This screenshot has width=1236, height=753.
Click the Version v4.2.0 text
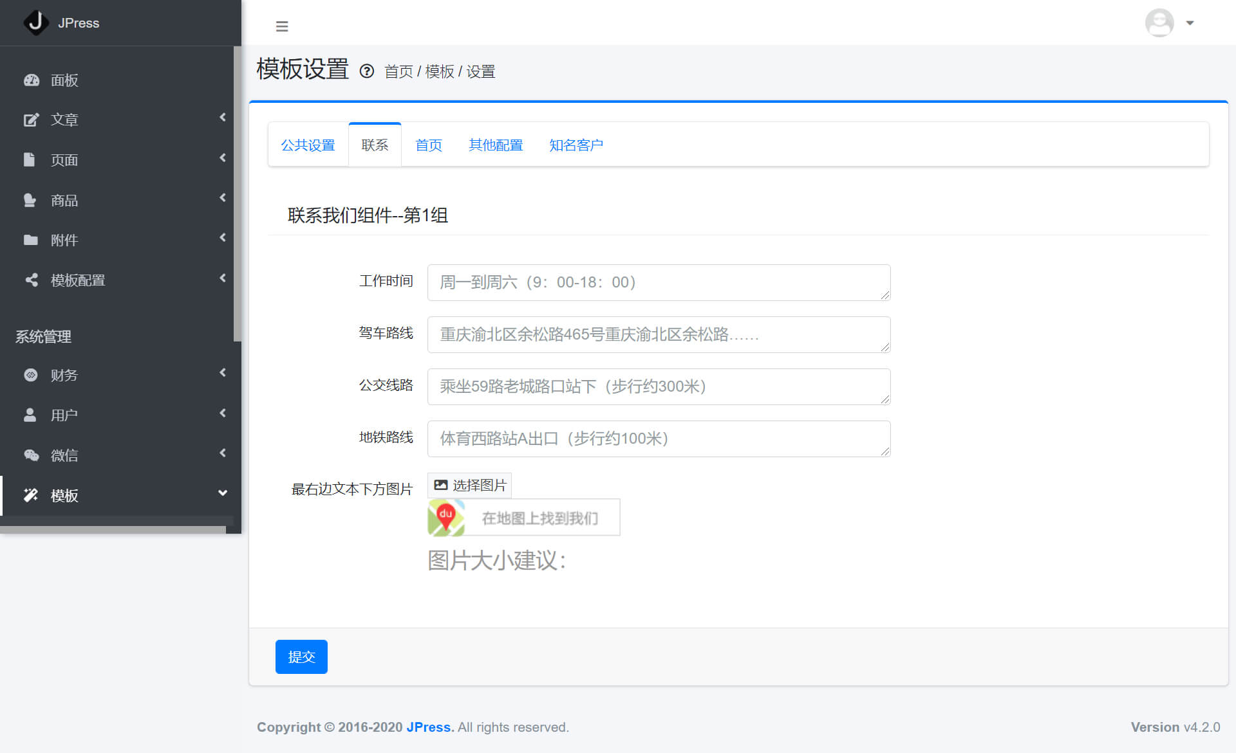click(x=1175, y=727)
